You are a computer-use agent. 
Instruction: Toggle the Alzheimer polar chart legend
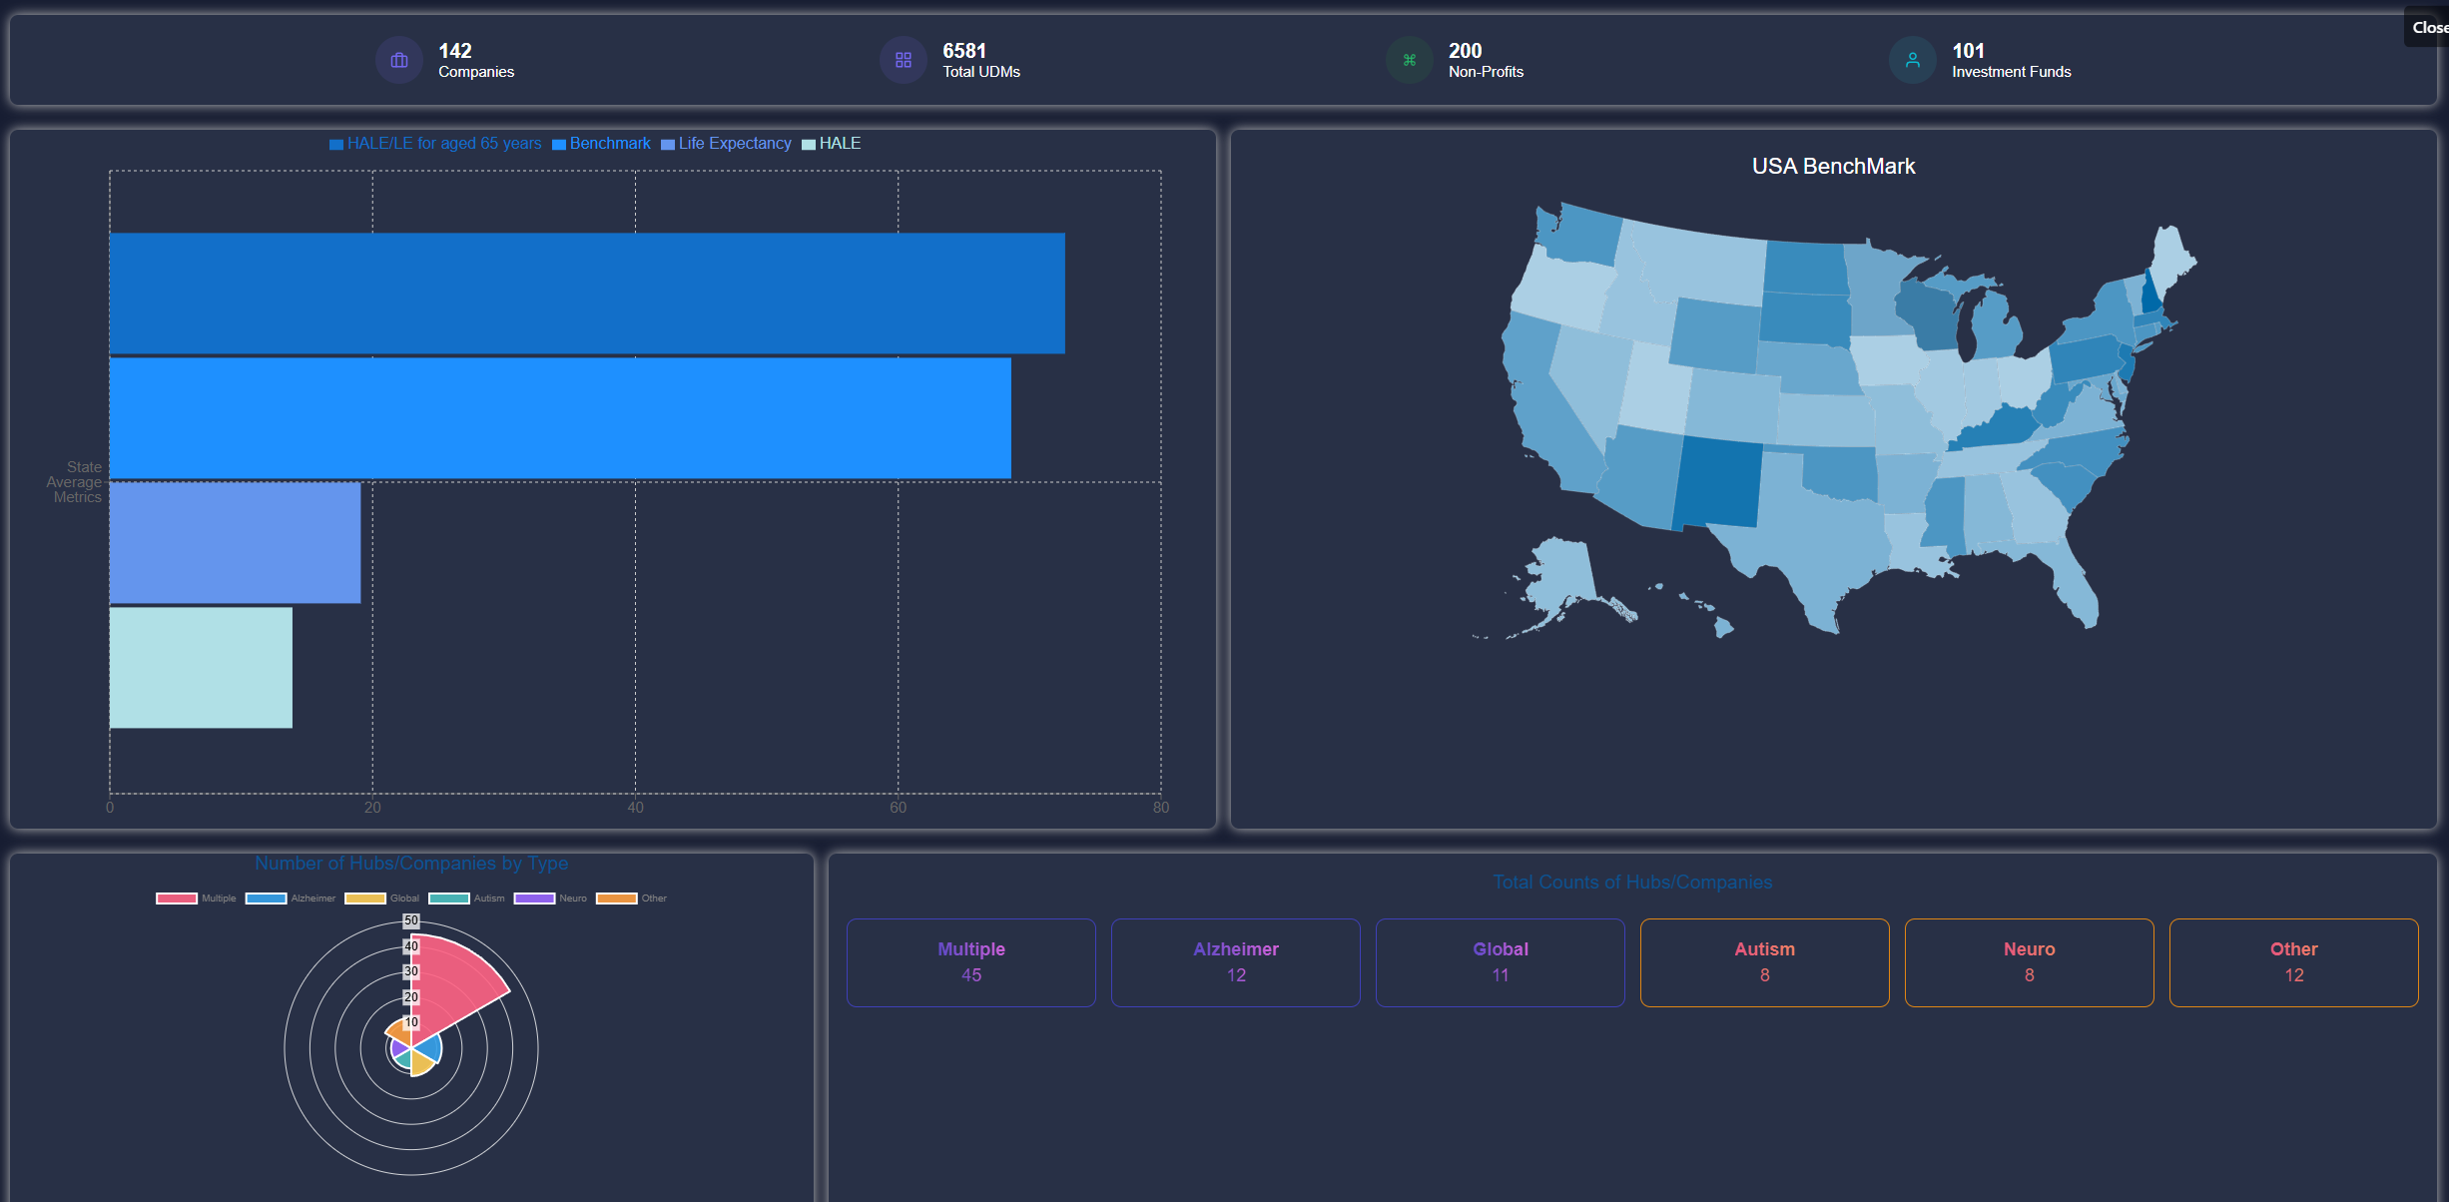290,899
